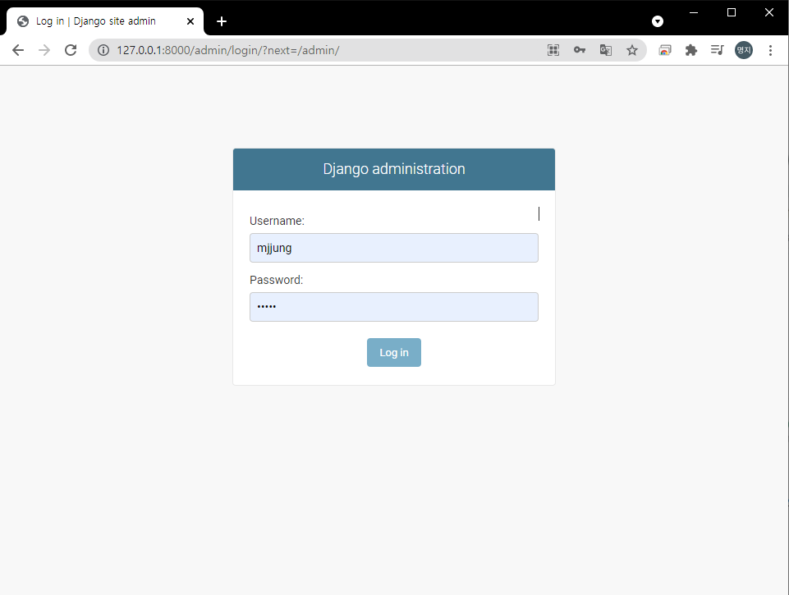Open the tab search dropdown arrow
789x595 pixels.
click(657, 21)
